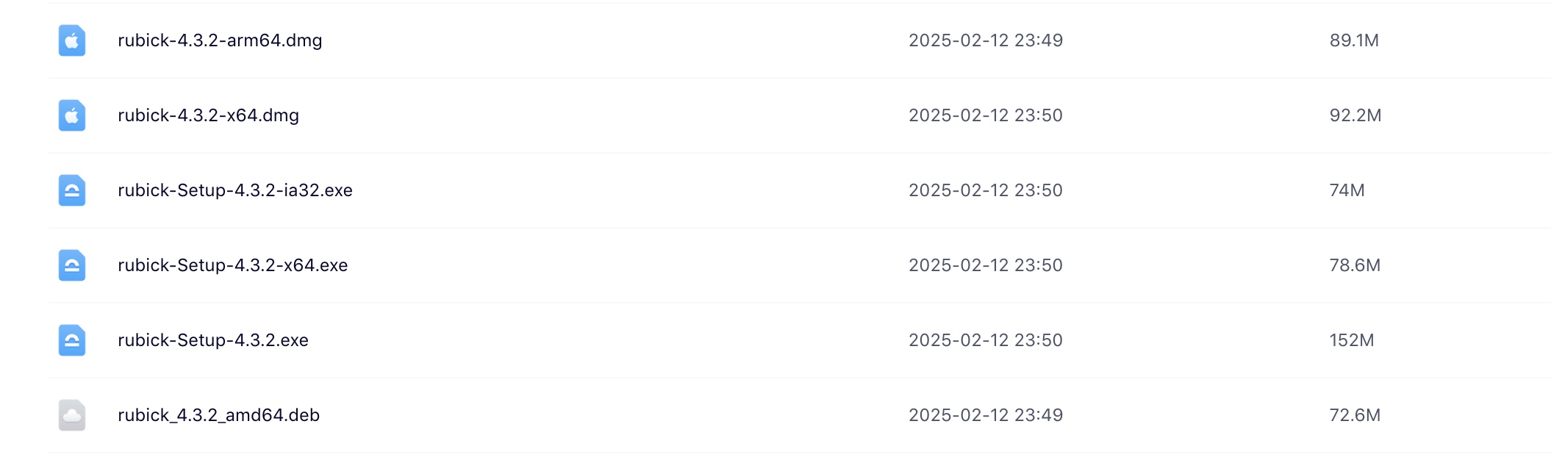The width and height of the screenshot is (1551, 460).
Task: Open rubick-Setup-4.3.2-x64.exe entry
Action: (x=232, y=265)
